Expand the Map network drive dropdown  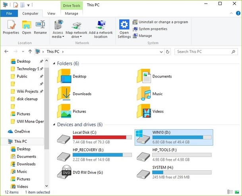76,37
